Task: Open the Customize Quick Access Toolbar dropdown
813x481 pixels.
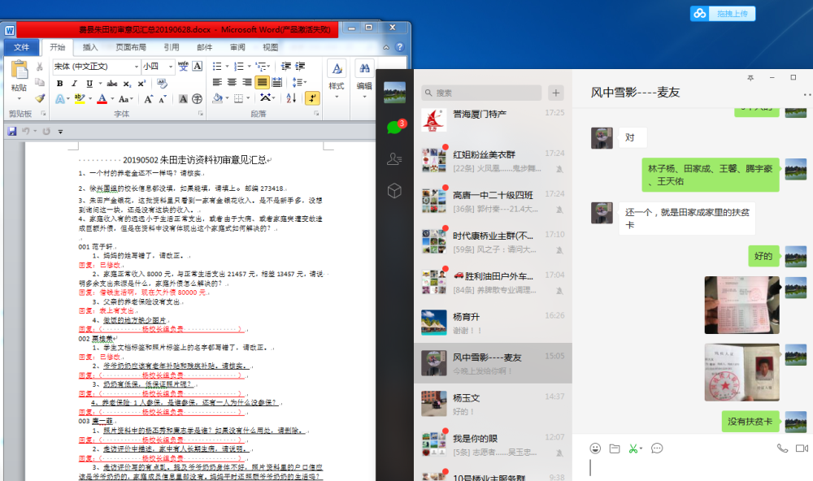Action: tap(60, 132)
